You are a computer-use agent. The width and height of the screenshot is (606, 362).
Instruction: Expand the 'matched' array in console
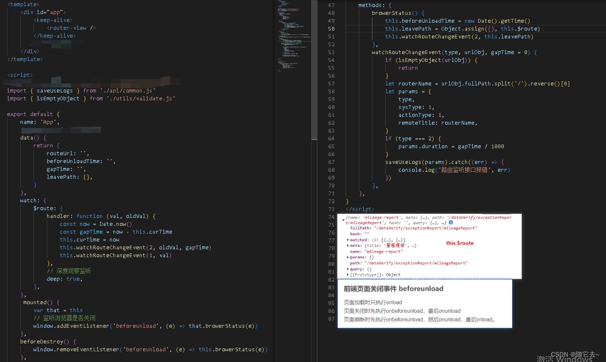pyautogui.click(x=348, y=240)
